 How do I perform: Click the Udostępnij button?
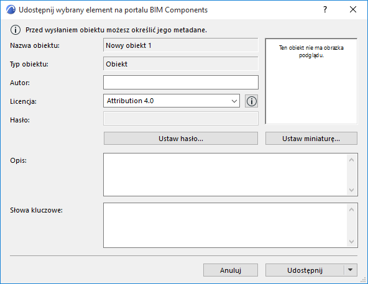click(x=305, y=270)
